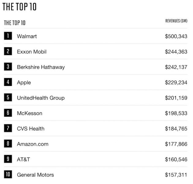The height and width of the screenshot is (184, 193).
Task: Select the rank 5 badge icon
Action: click(x=8, y=98)
